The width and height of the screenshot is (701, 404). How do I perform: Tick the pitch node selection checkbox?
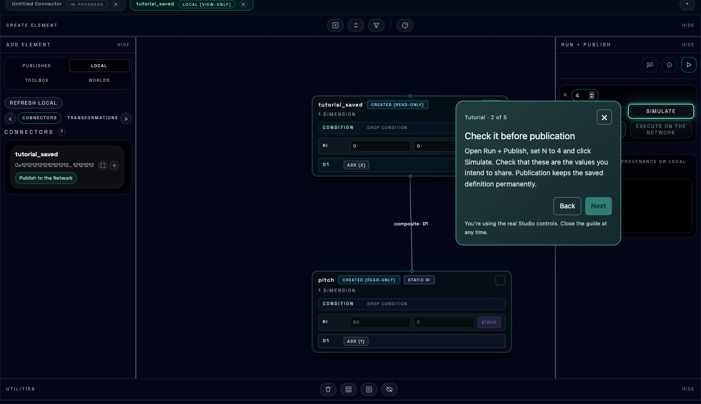pos(500,280)
